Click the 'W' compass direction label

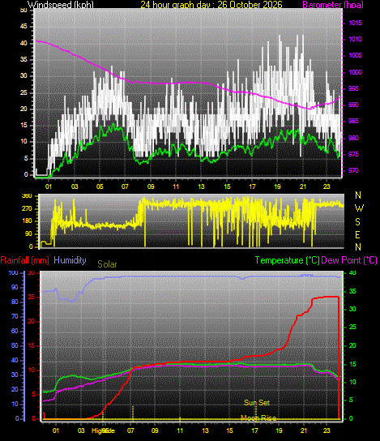point(359,208)
